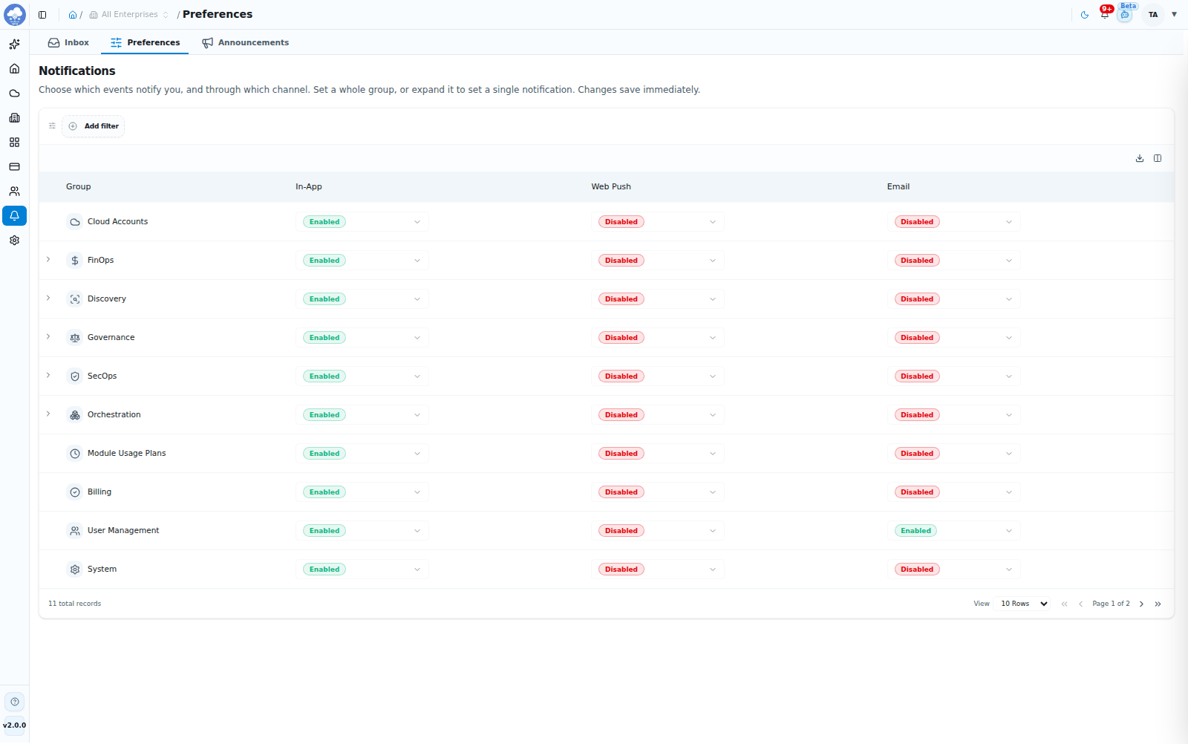1188x744 pixels.
Task: Open the All Enterprises breadcrumb selector
Action: [128, 15]
